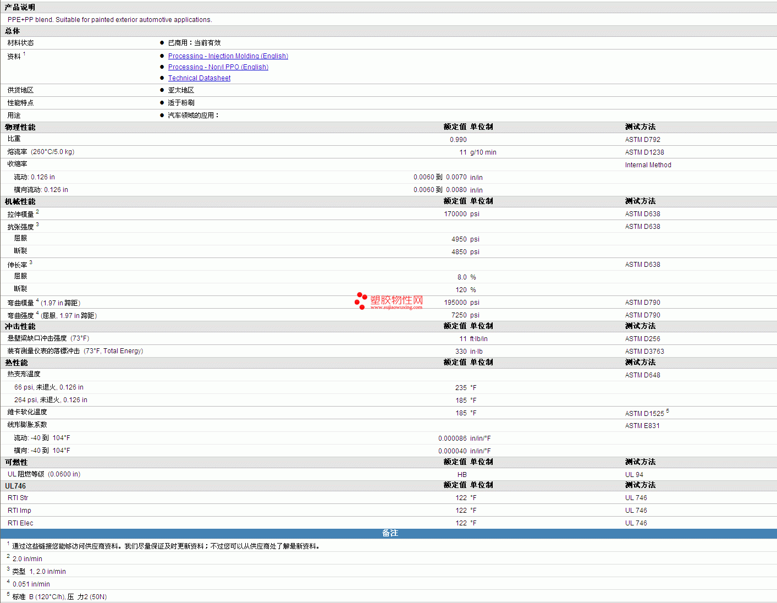The width and height of the screenshot is (777, 603).
Task: Click the 弯曲强度 value 7250
Action: pos(459,315)
